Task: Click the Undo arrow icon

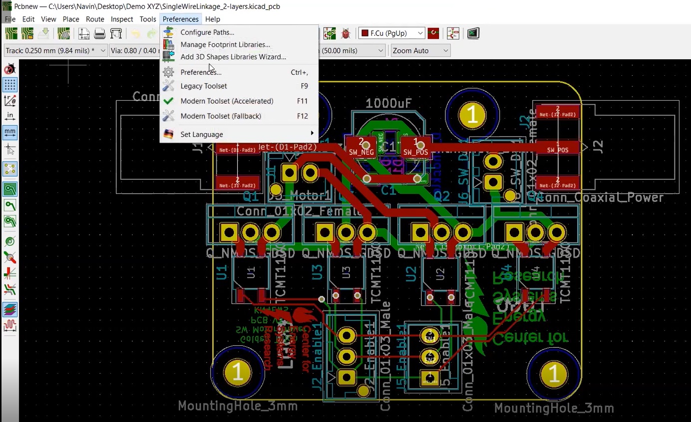Action: coord(136,33)
